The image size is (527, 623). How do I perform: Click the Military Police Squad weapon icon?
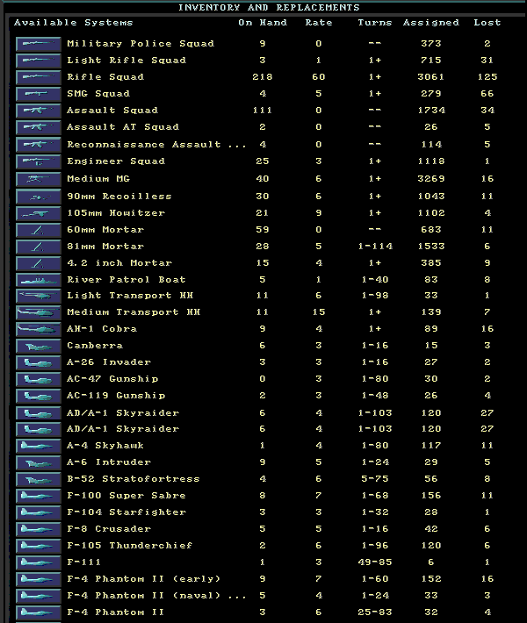coord(39,44)
